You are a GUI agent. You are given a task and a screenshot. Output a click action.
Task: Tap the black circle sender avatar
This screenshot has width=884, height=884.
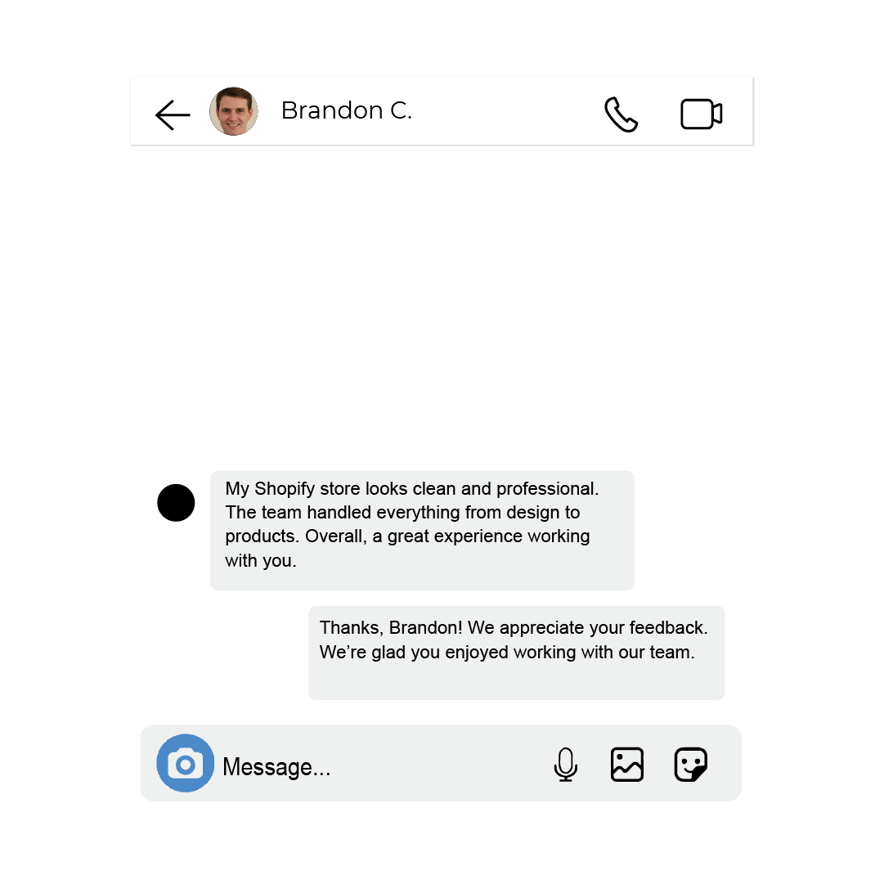tap(176, 502)
